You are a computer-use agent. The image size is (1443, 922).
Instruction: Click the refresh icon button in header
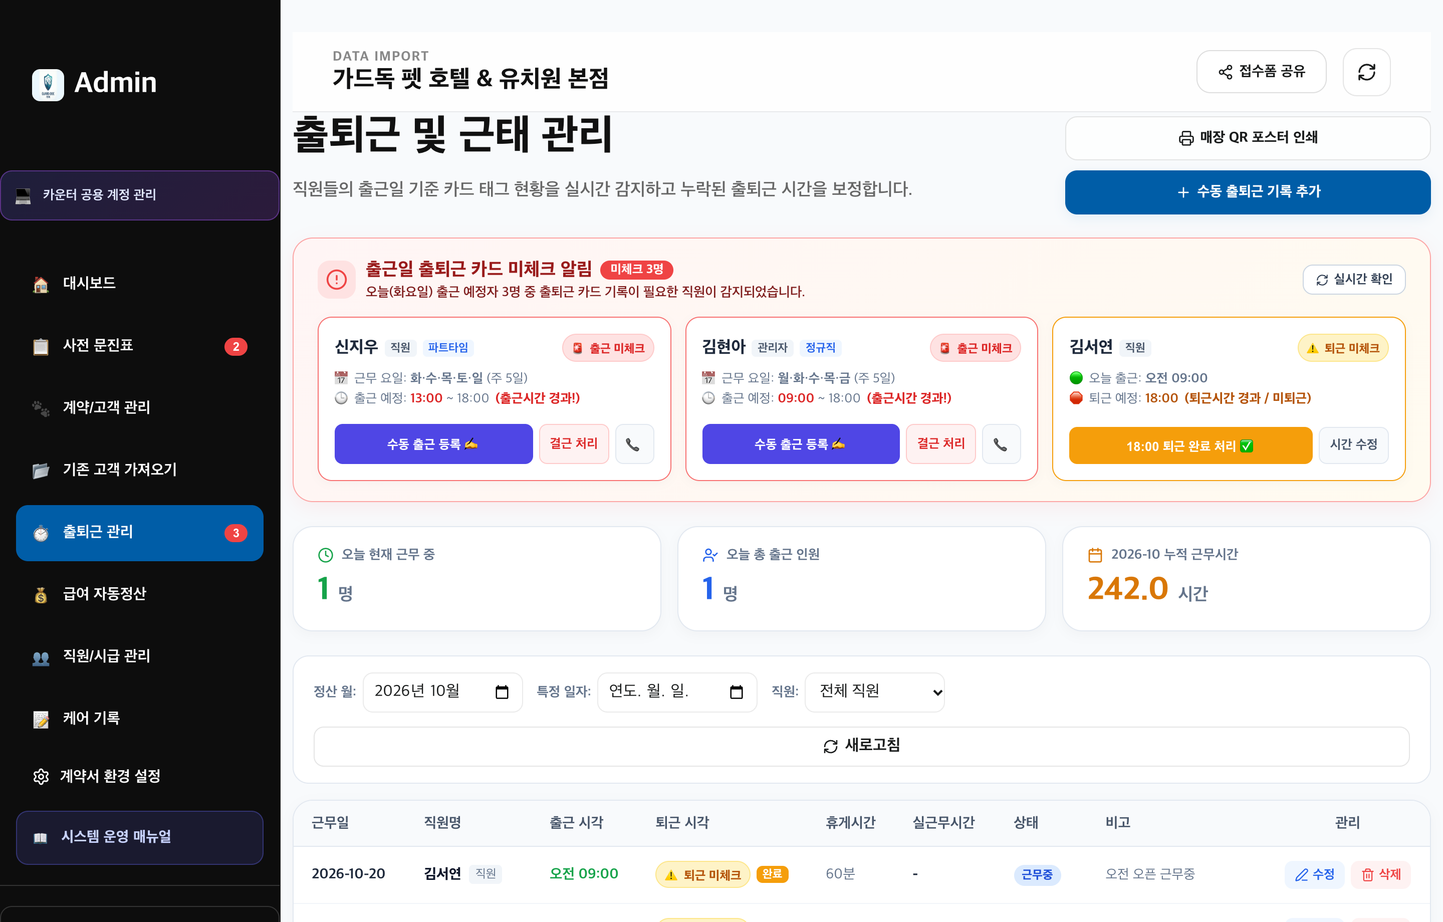pyautogui.click(x=1366, y=72)
